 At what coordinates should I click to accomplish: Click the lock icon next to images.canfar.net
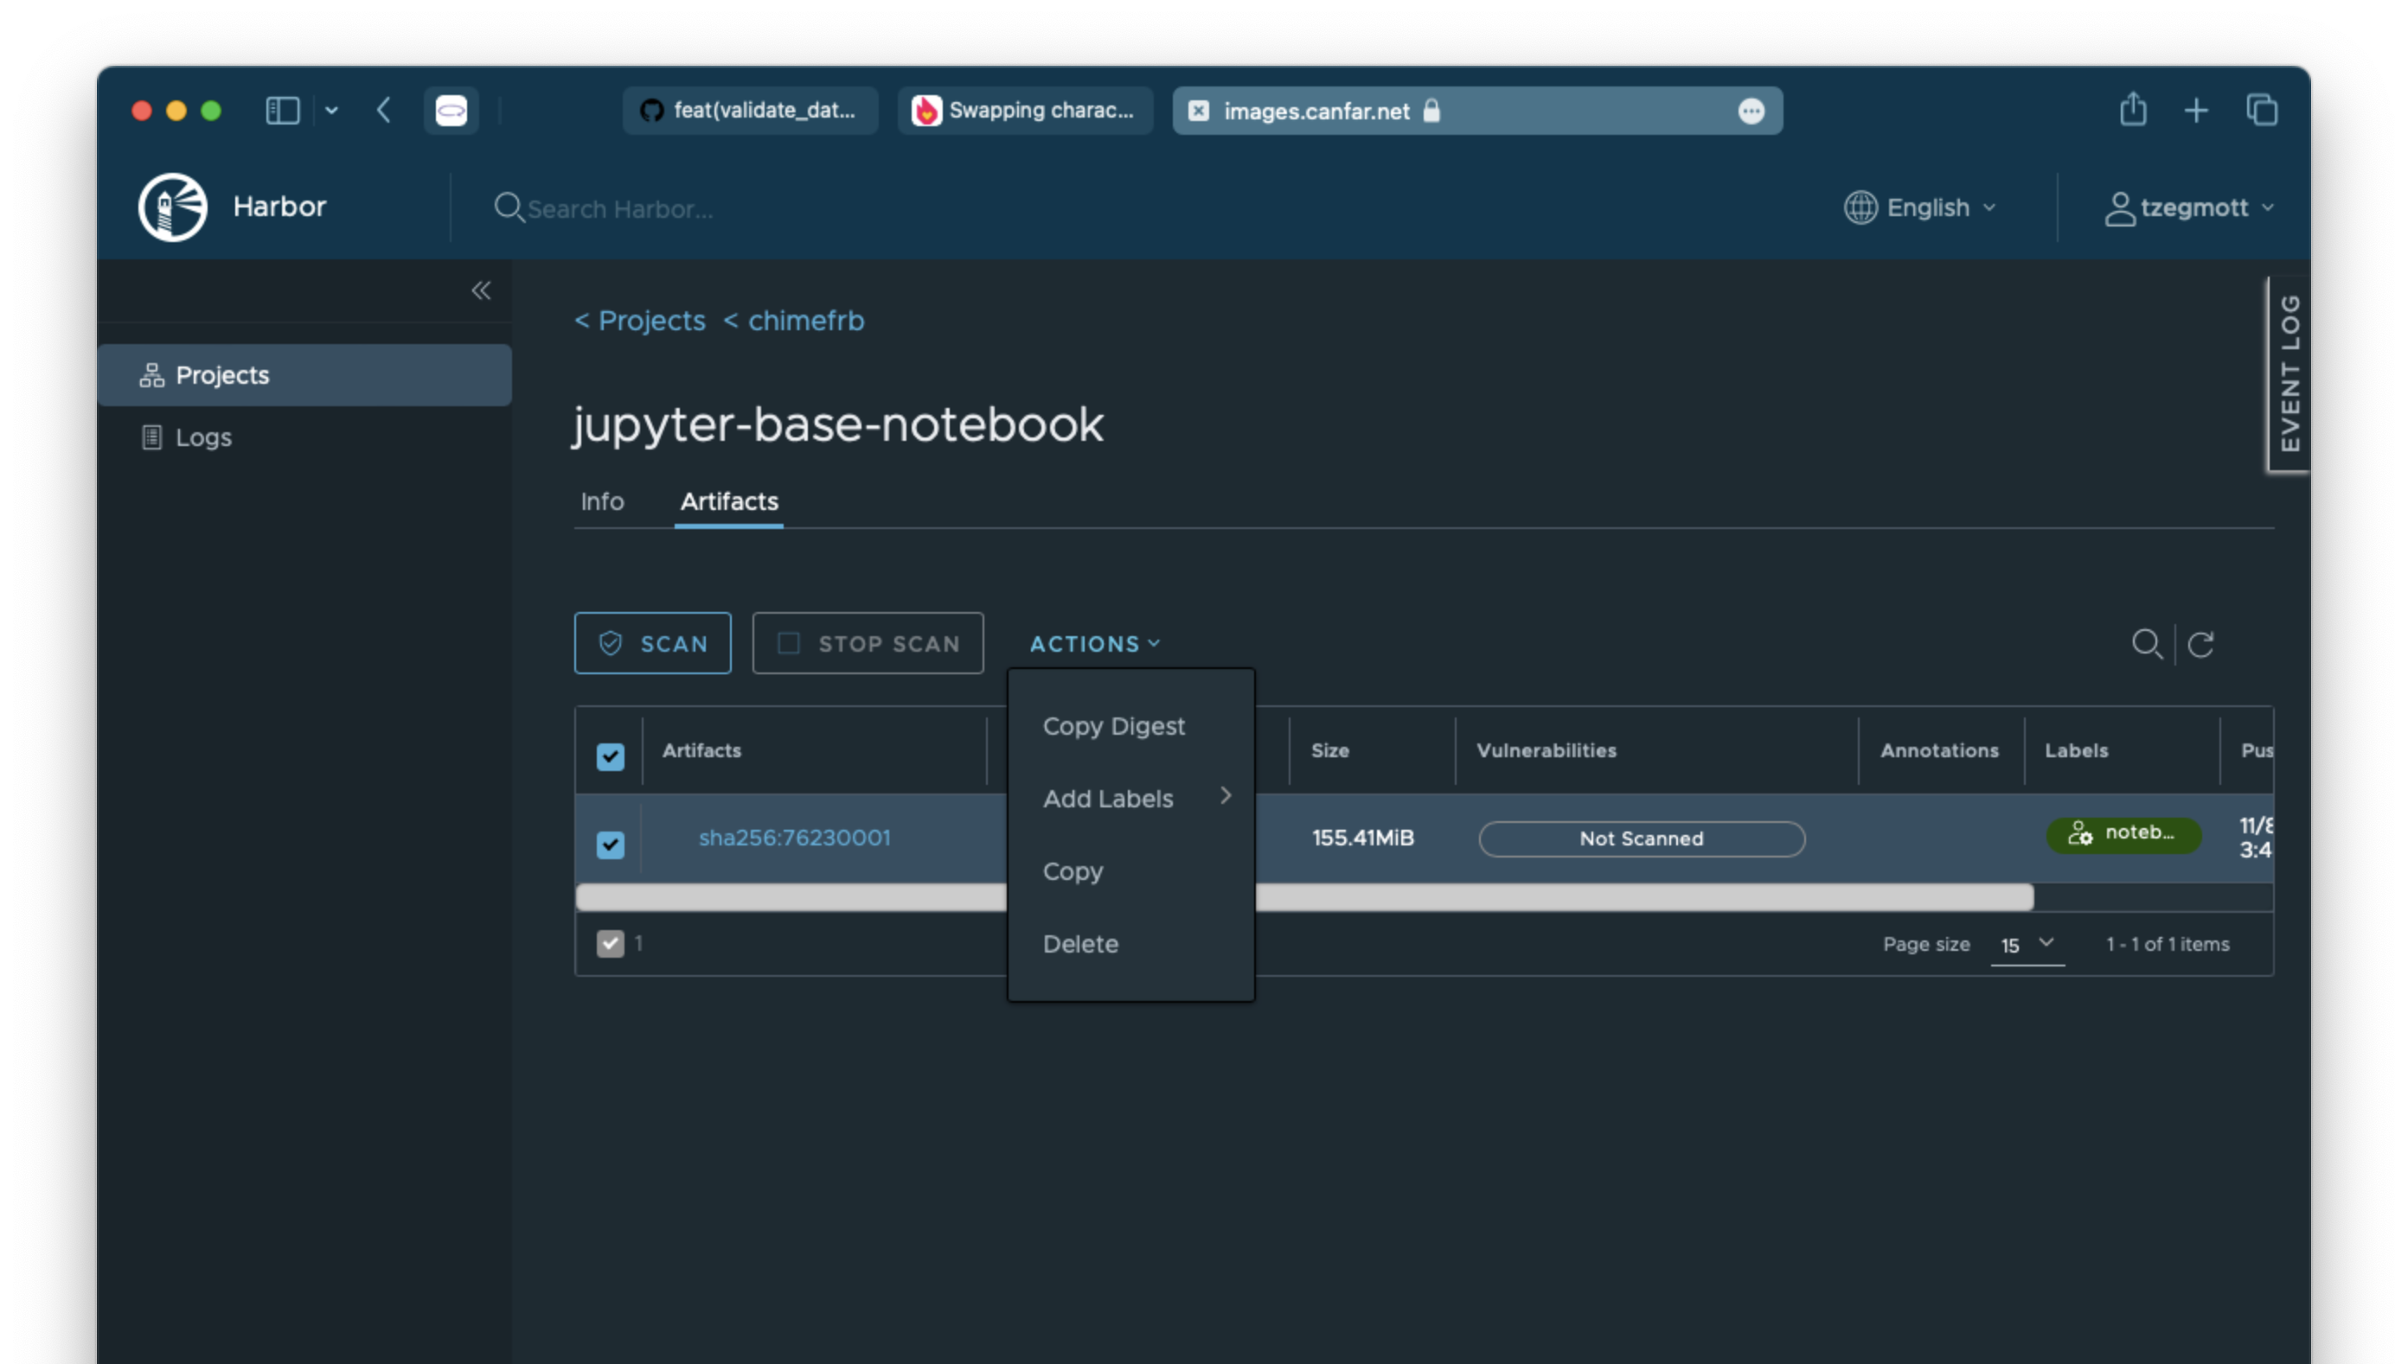(1431, 111)
